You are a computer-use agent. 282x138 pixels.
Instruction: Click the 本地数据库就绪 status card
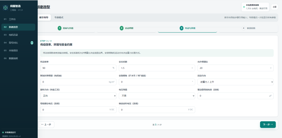pos(255,7)
